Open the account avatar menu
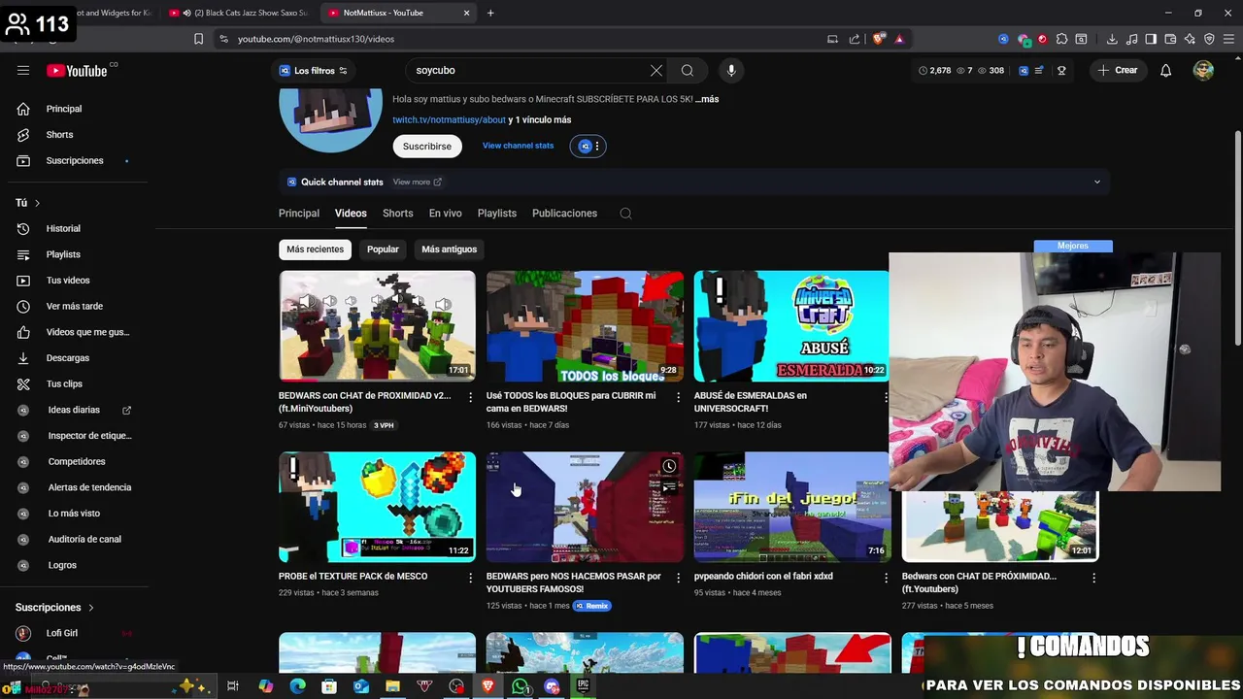The image size is (1243, 699). (1203, 70)
